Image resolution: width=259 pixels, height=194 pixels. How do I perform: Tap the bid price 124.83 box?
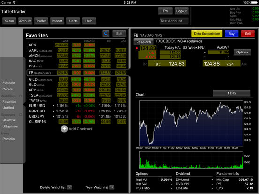[x=167, y=64]
